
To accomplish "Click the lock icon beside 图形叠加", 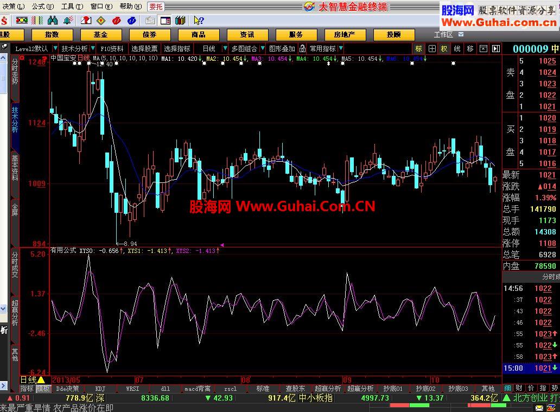I will click(x=302, y=48).
